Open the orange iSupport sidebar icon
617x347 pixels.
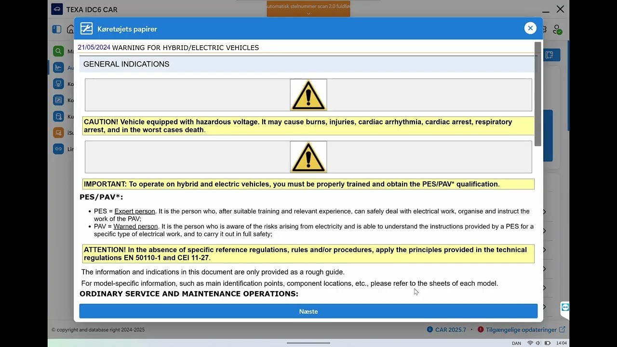58,133
